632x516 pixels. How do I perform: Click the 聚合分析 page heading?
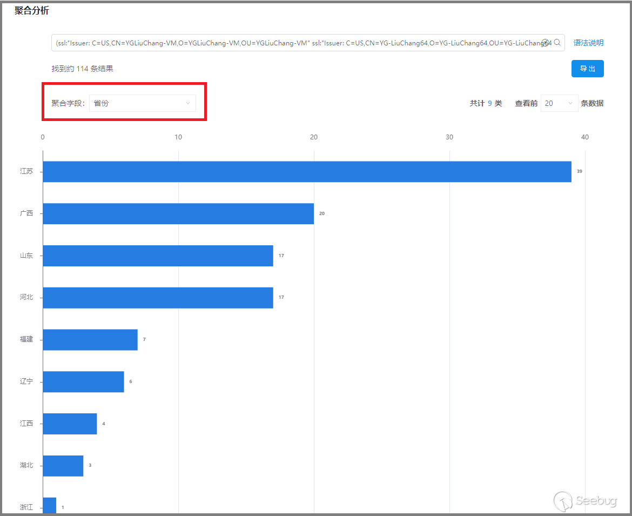pos(31,11)
